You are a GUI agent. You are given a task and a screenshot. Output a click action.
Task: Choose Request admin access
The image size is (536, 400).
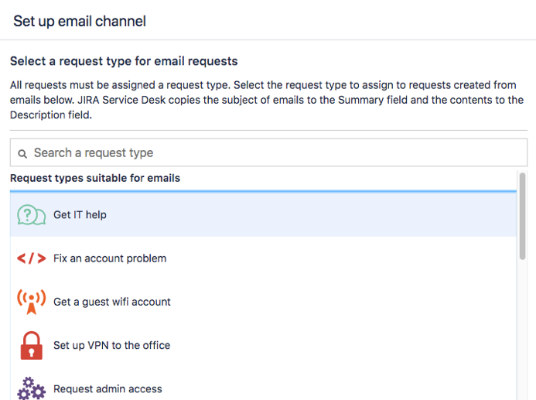[x=263, y=385]
